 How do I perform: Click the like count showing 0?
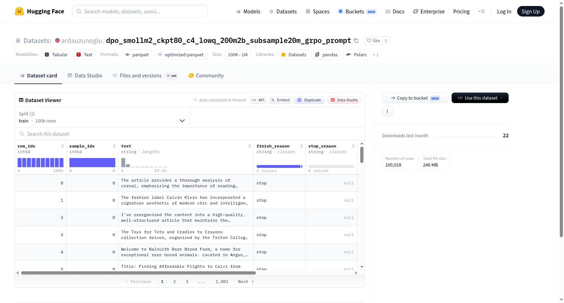coord(386,41)
